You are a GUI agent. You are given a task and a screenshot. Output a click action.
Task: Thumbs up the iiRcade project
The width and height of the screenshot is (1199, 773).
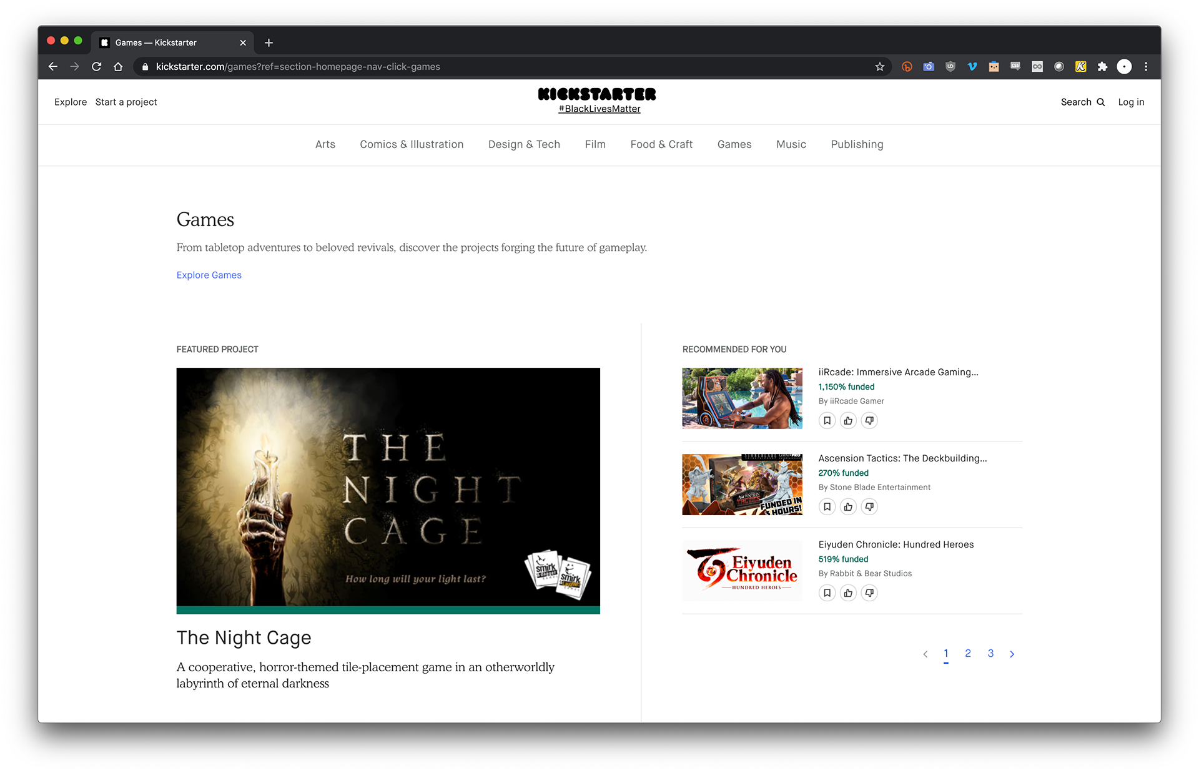point(848,421)
